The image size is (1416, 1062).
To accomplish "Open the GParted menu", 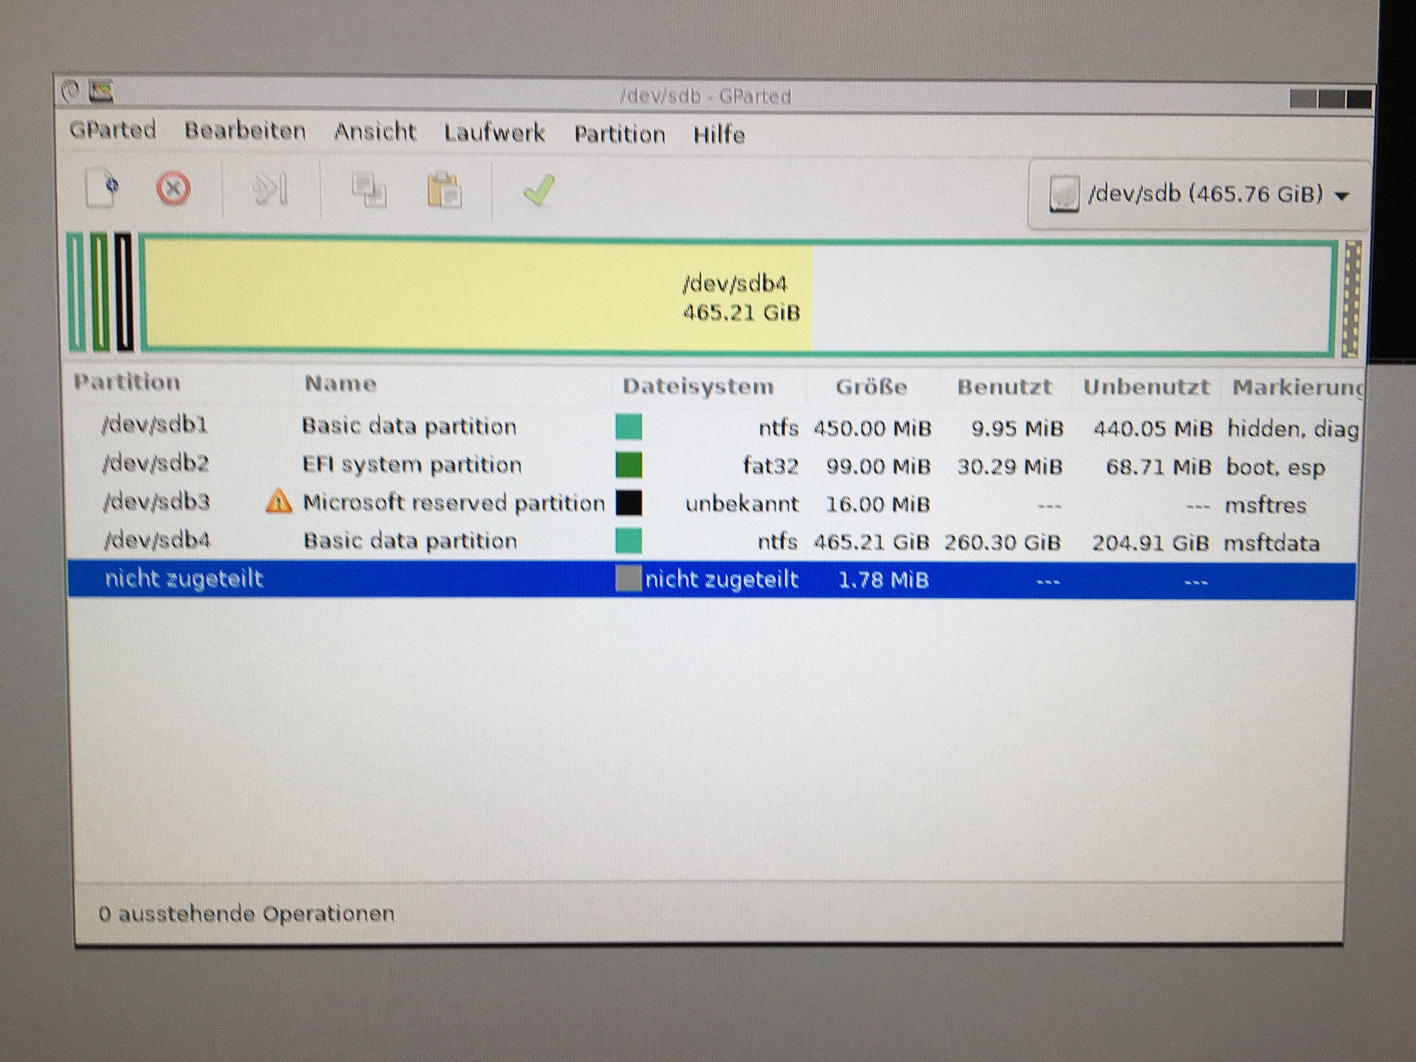I will click(113, 130).
